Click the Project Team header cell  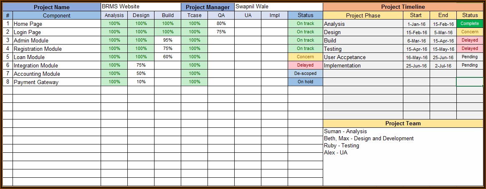403,123
